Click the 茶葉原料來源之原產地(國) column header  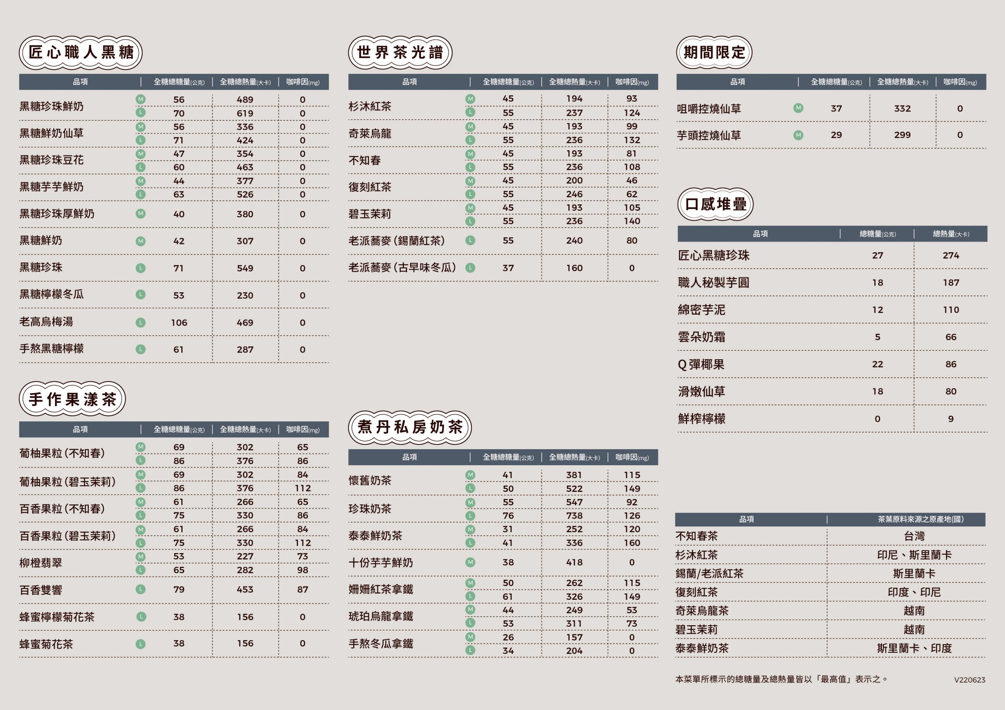[x=921, y=519]
